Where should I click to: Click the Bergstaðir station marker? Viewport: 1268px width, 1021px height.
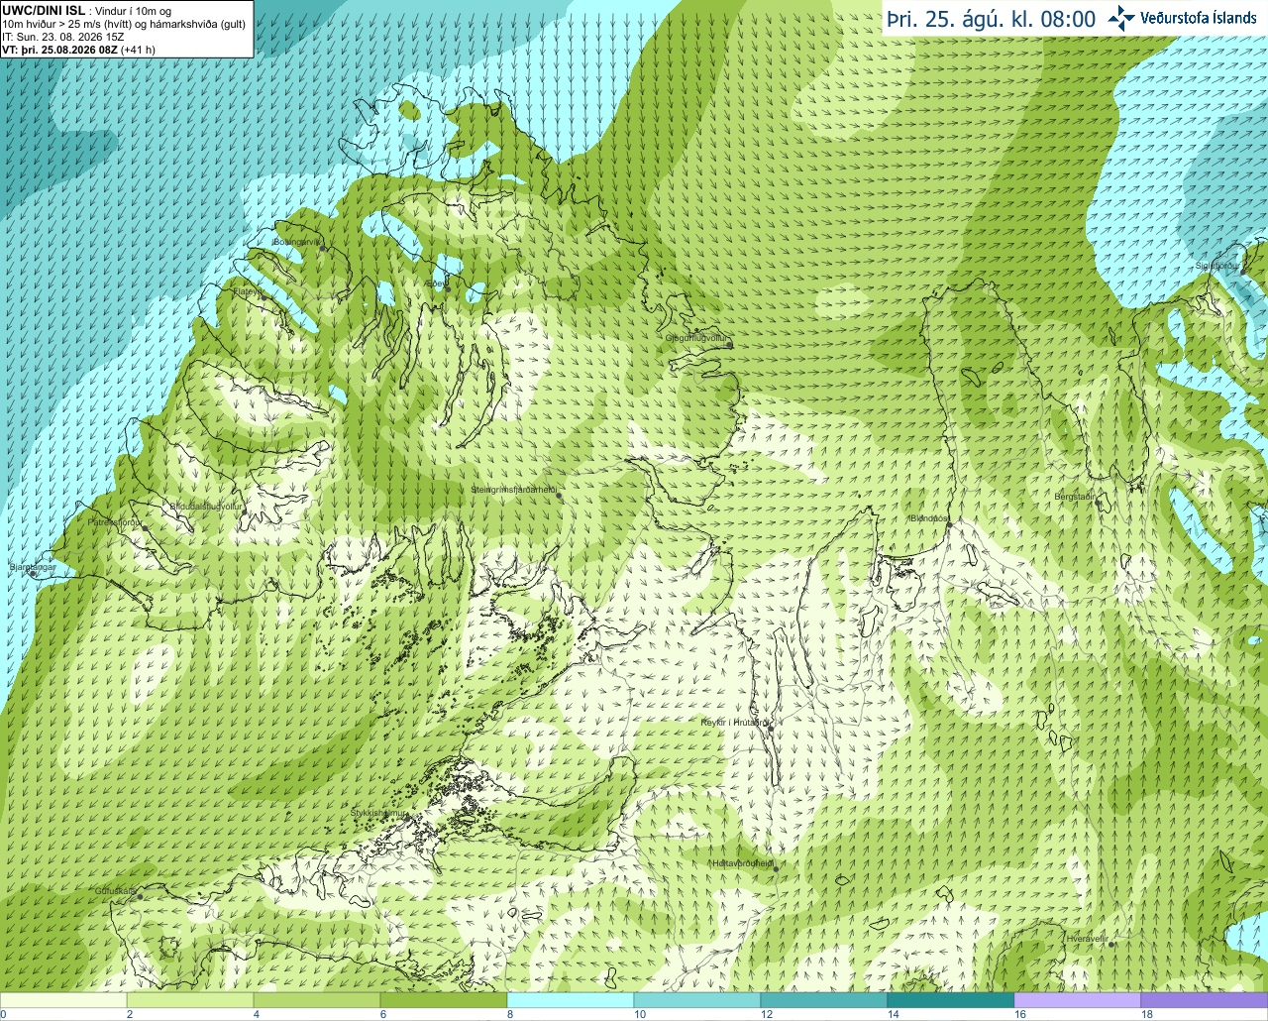click(1099, 502)
